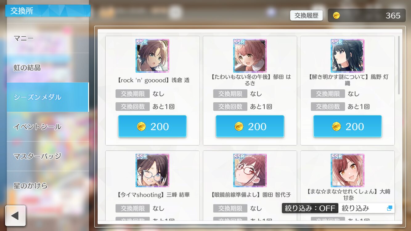Open the 虹の結晶 exchange tab
411x231 pixels.
coord(48,68)
